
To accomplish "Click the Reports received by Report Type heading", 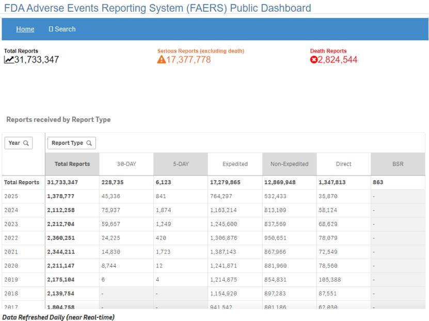I will [58, 120].
